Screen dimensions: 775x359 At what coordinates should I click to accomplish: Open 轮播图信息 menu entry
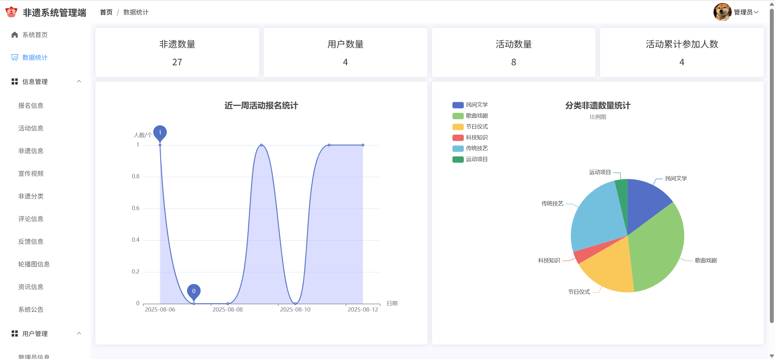click(x=34, y=264)
